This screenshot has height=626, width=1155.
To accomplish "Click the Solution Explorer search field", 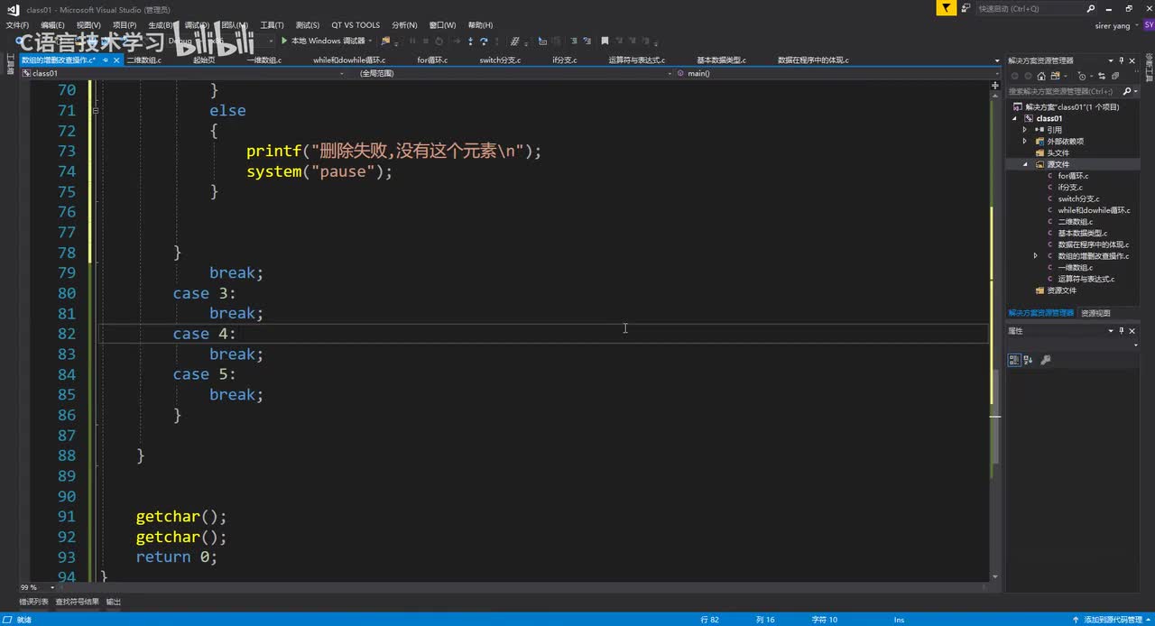I will [x=1064, y=91].
